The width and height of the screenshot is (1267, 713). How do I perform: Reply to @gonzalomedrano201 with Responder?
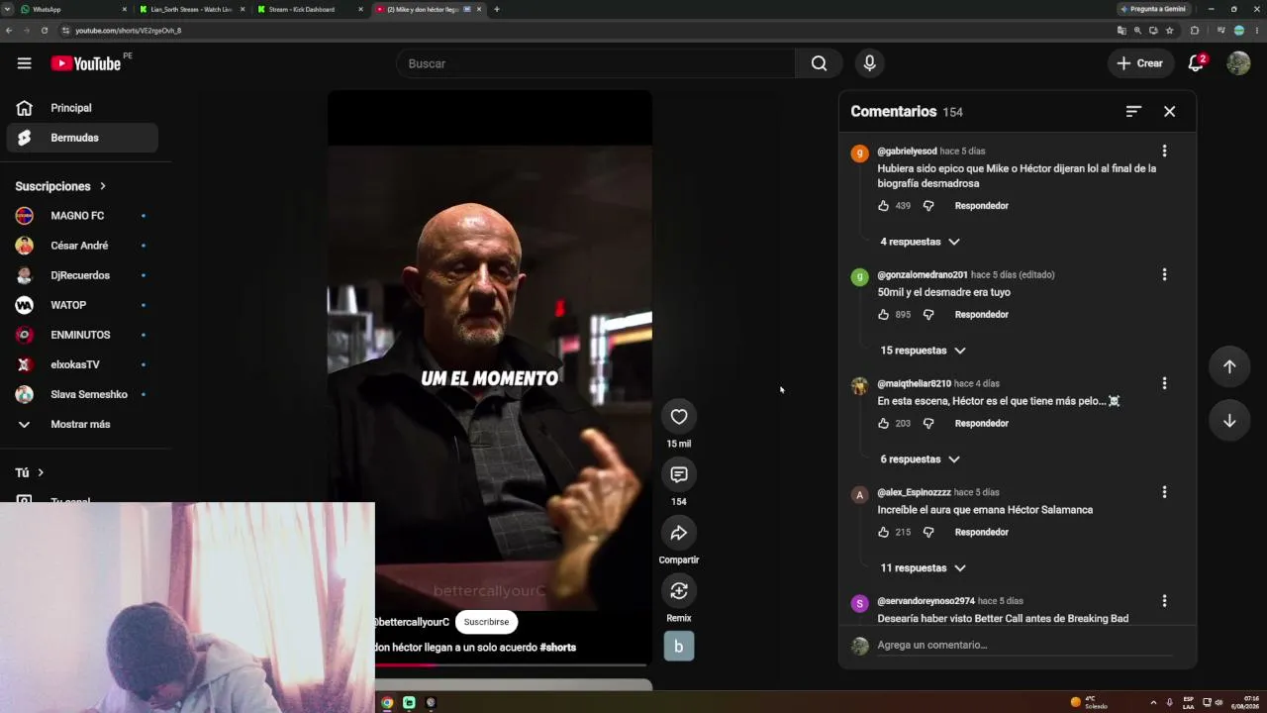(981, 315)
